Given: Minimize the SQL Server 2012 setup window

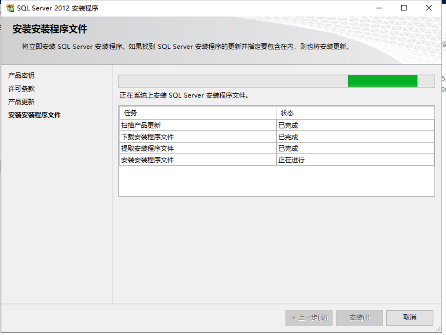Looking at the screenshot, I should coord(379,8).
